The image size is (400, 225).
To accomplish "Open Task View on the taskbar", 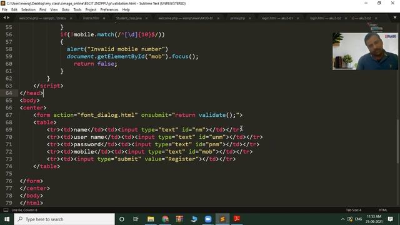I will [136, 219].
